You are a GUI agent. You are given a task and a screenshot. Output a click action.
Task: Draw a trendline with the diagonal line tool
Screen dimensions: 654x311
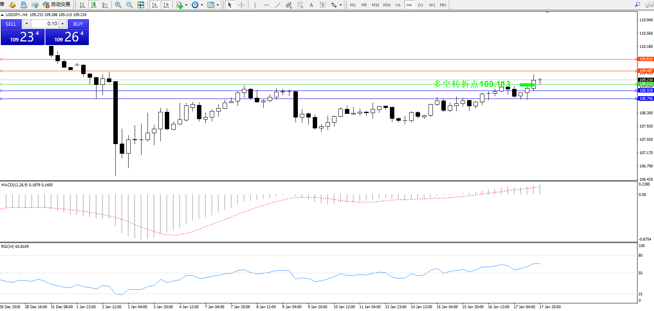pos(278,5)
